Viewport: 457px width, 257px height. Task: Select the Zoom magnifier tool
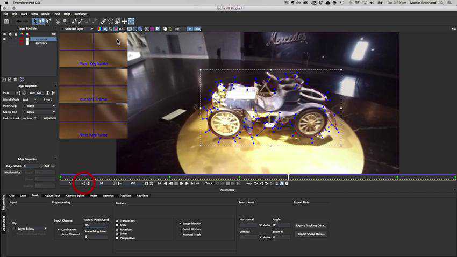tap(65, 22)
